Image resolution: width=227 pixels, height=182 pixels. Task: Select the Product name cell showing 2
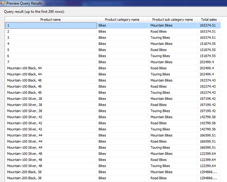tap(51, 32)
